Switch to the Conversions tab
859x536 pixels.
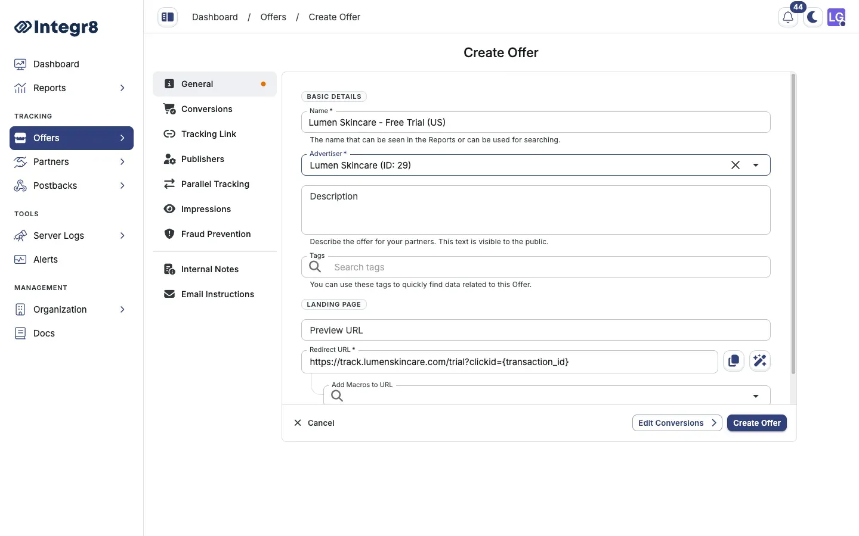click(x=215, y=109)
